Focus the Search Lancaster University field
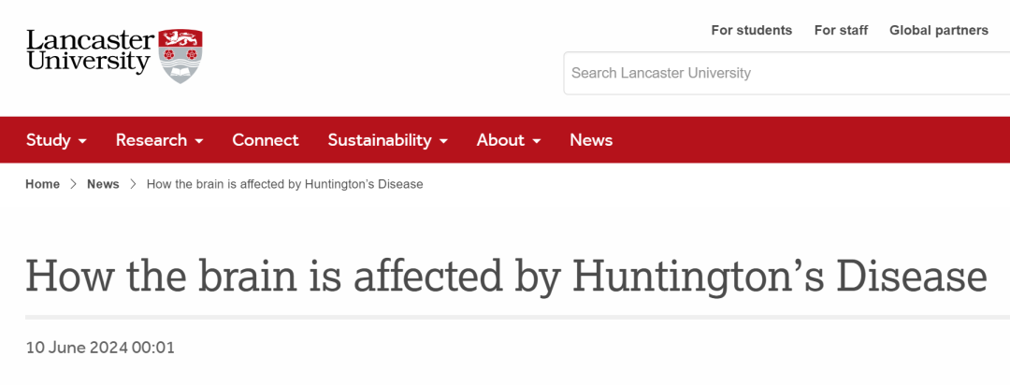Viewport: 1010px width, 385px height. pyautogui.click(x=786, y=73)
